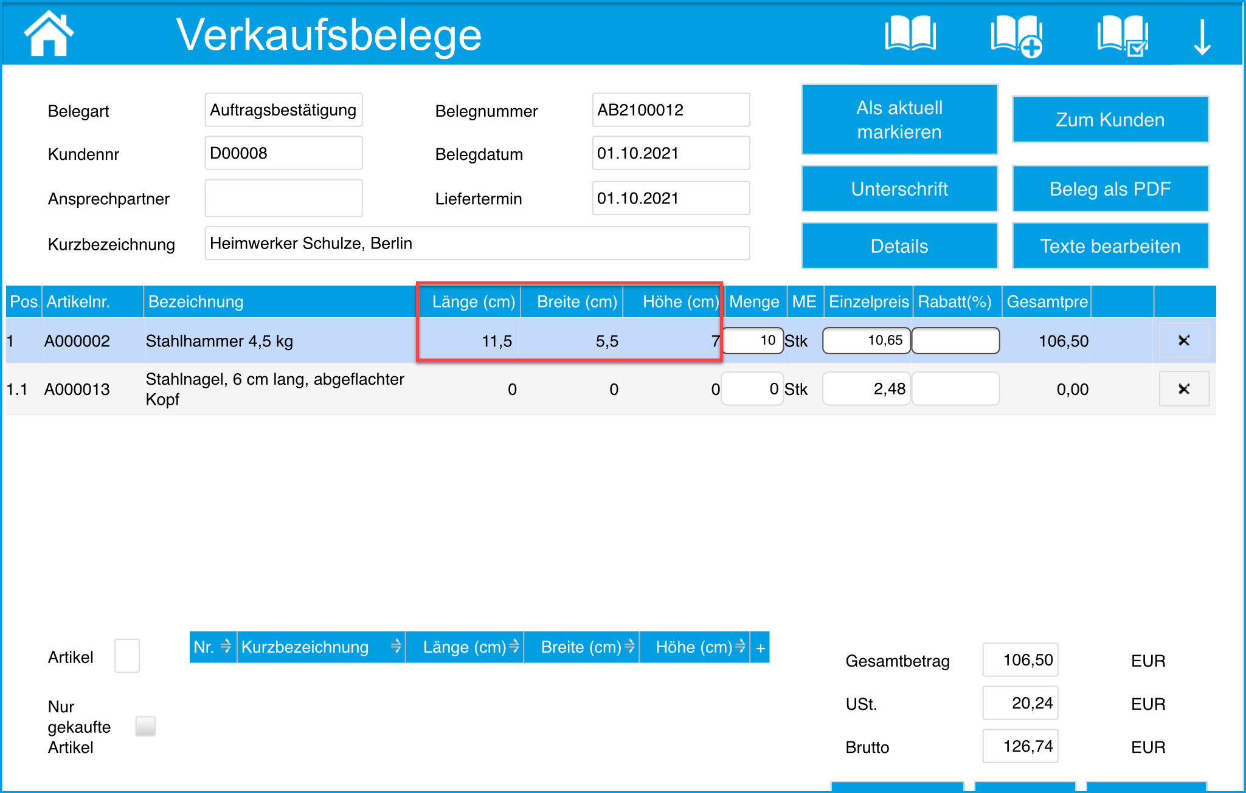
Task: Create new document with book-plus icon
Action: pyautogui.click(x=1016, y=36)
